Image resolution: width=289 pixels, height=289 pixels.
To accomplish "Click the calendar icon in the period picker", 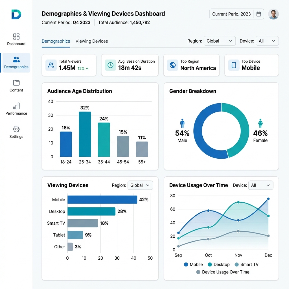I will pyautogui.click(x=259, y=14).
